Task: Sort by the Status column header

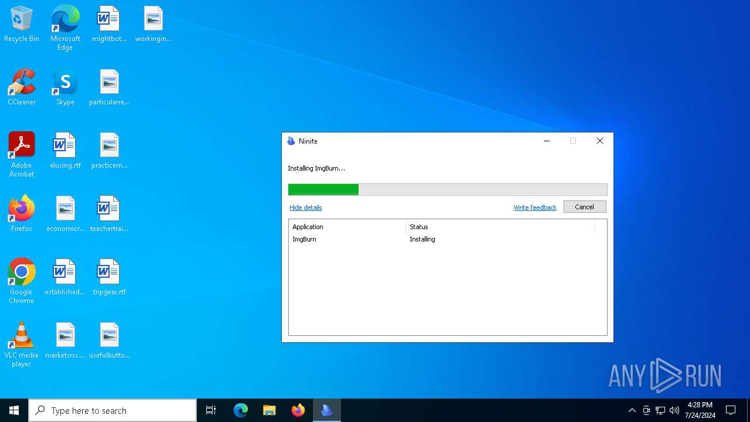Action: pos(500,227)
